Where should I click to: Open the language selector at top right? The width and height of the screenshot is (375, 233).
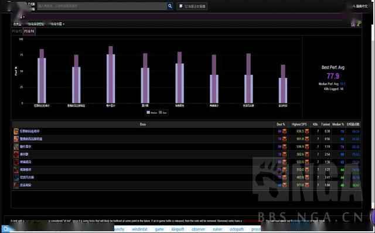pyautogui.click(x=360, y=6)
